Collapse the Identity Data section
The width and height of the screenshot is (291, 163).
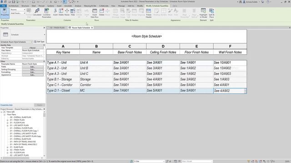pos(44,45)
